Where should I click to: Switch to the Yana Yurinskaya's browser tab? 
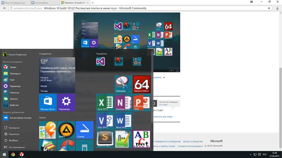coord(15,3)
